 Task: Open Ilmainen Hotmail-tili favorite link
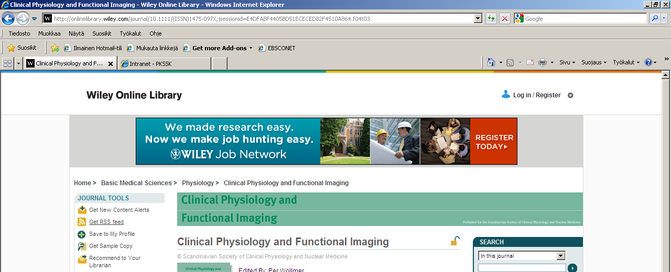93,48
